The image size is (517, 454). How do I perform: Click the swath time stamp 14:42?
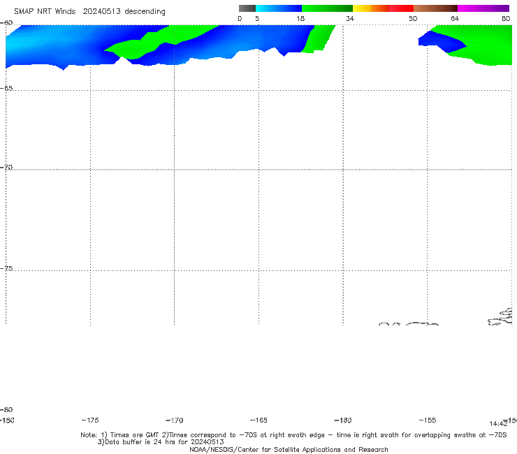[498, 424]
